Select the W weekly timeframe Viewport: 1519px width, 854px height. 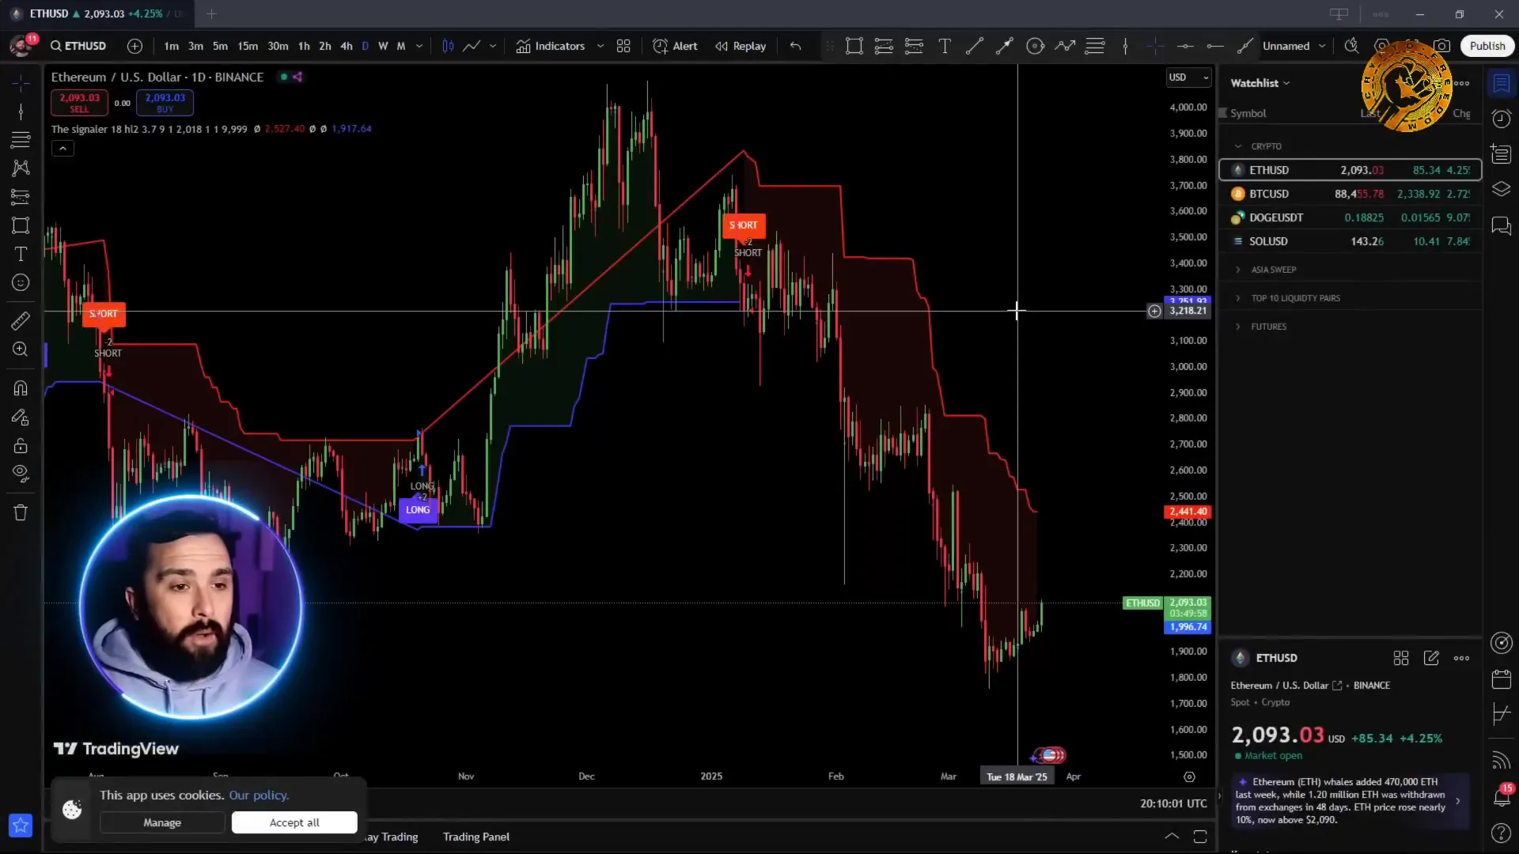(x=383, y=46)
